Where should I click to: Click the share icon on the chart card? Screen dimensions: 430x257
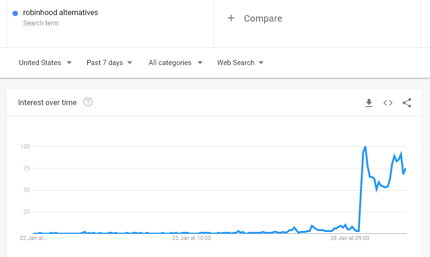click(x=407, y=103)
